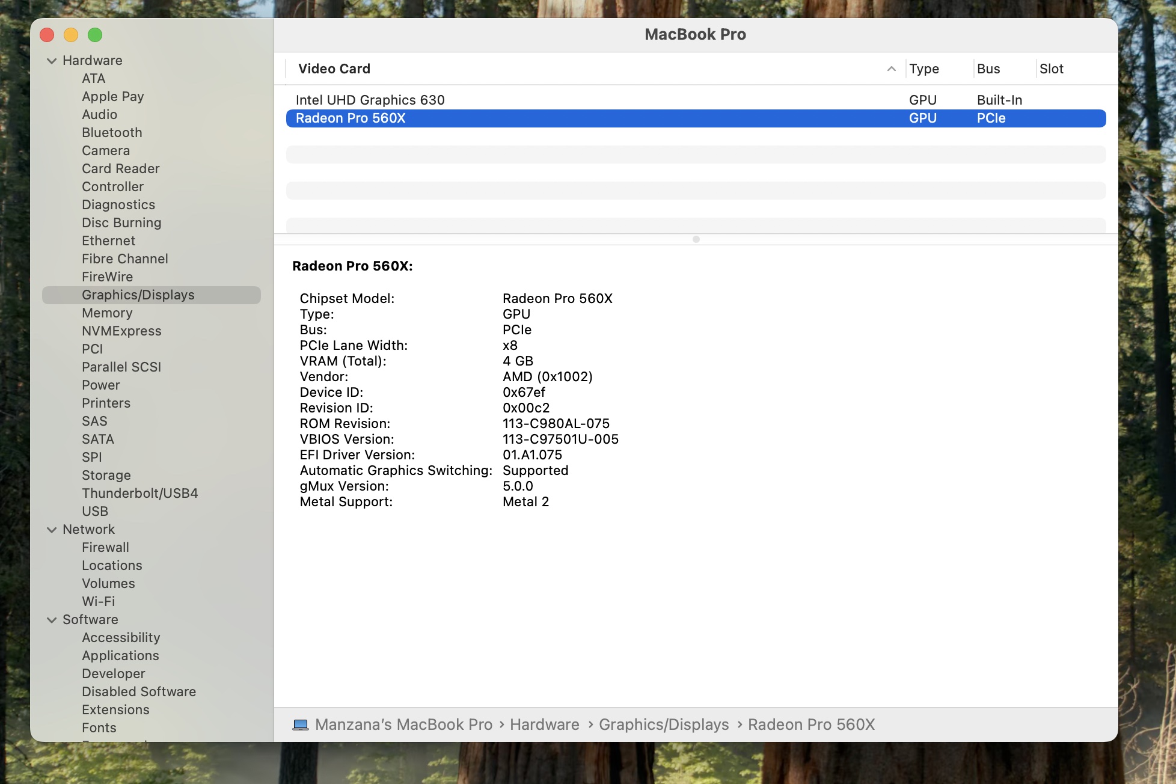The height and width of the screenshot is (784, 1176).
Task: Select Memory in the sidebar
Action: pos(107,313)
